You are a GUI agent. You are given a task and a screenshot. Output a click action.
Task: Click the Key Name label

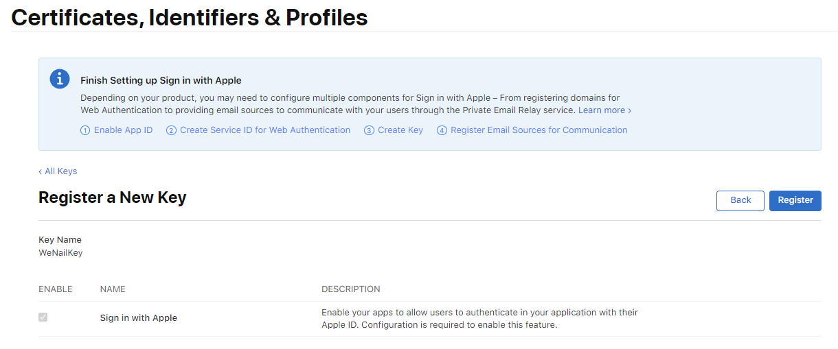point(60,240)
